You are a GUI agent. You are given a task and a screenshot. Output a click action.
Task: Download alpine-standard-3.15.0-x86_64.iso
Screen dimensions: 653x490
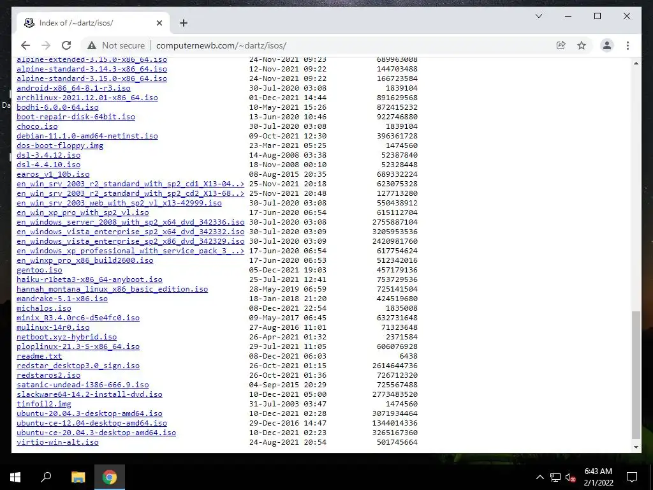point(92,78)
